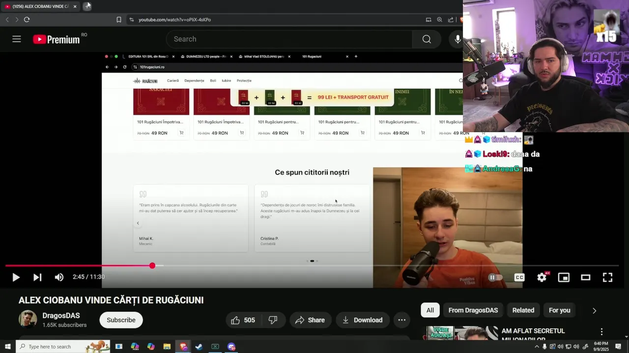The image size is (629, 353).
Task: Click taskbar Type here to search box
Action: click(63, 347)
